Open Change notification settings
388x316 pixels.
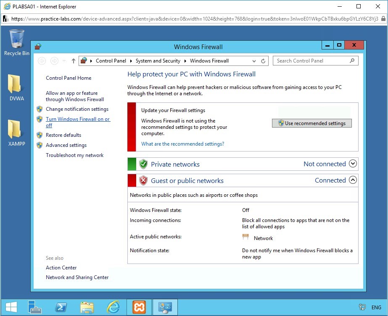coord(77,109)
